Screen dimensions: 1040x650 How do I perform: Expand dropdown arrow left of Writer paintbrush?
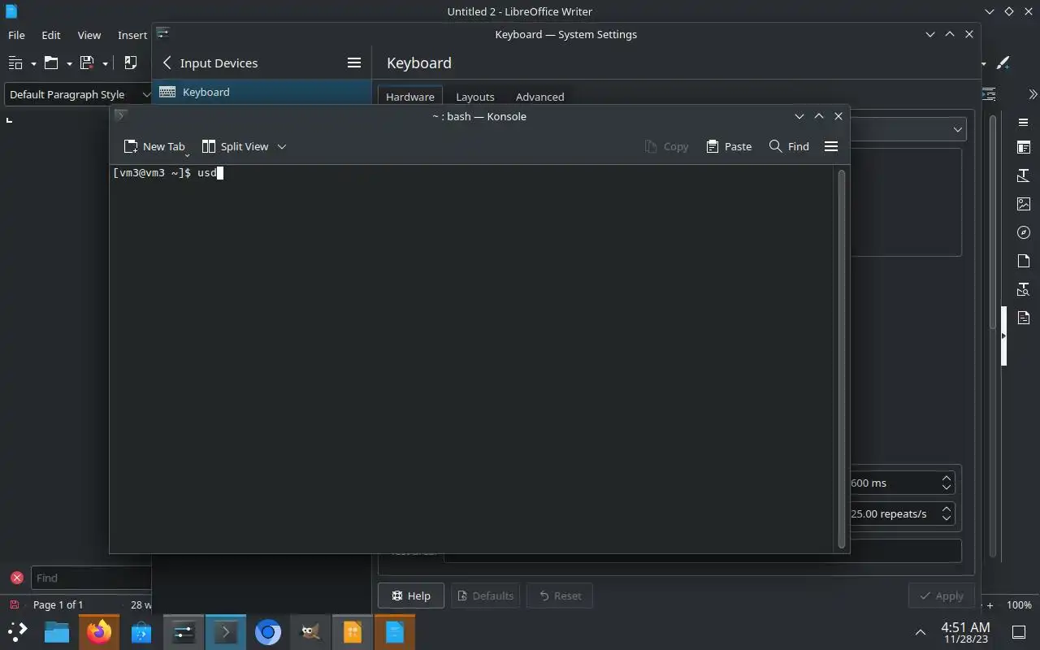[x=984, y=63]
